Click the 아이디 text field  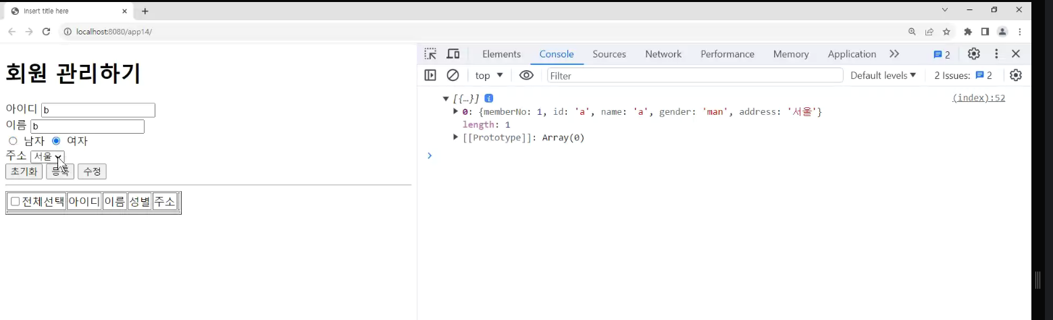tap(98, 110)
